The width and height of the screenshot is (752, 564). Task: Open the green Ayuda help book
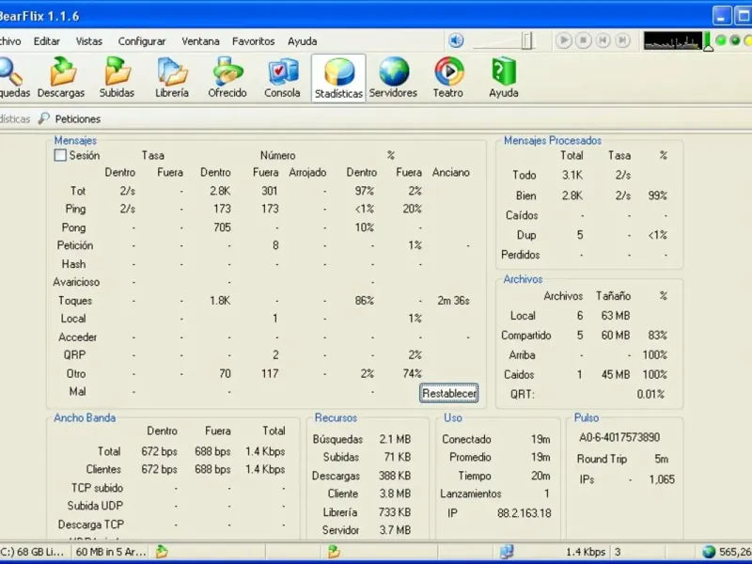504,77
